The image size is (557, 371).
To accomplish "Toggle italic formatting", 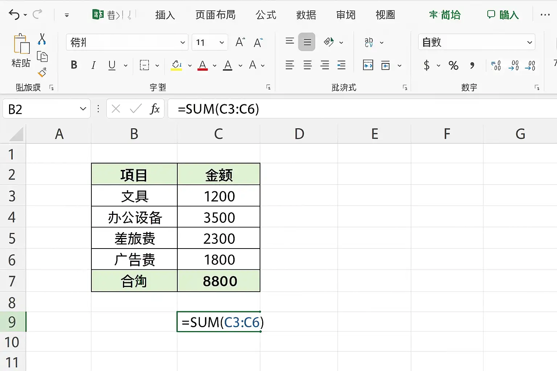I will coord(93,65).
